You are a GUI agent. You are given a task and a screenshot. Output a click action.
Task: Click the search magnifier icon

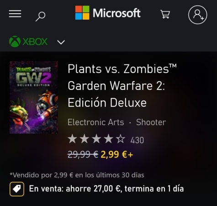[41, 16]
